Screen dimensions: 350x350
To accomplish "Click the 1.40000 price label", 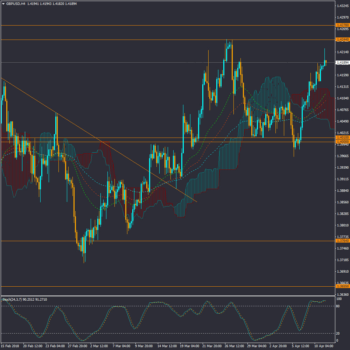I will click(x=342, y=142).
